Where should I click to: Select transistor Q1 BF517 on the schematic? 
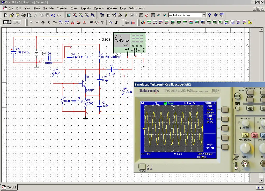click(x=84, y=83)
